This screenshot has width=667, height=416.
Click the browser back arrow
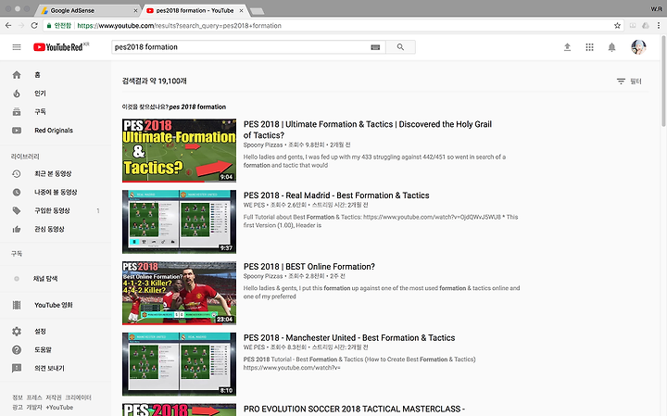(x=8, y=26)
